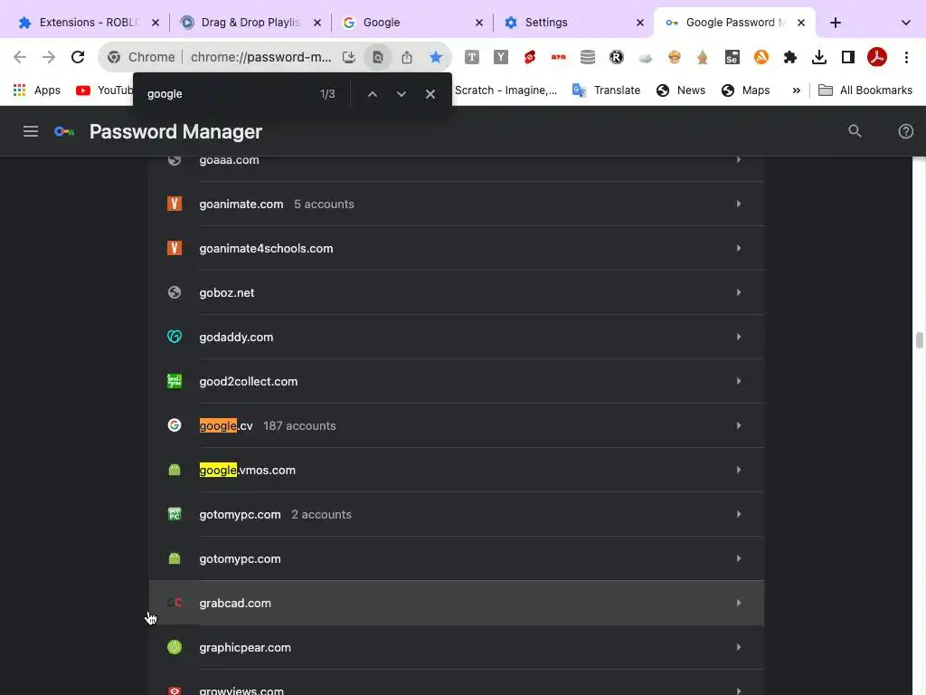
Task: Open the YouTube bookmark
Action: 104,90
